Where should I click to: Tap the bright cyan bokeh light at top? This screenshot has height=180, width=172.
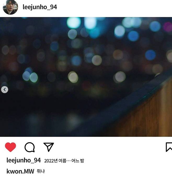point(74,23)
